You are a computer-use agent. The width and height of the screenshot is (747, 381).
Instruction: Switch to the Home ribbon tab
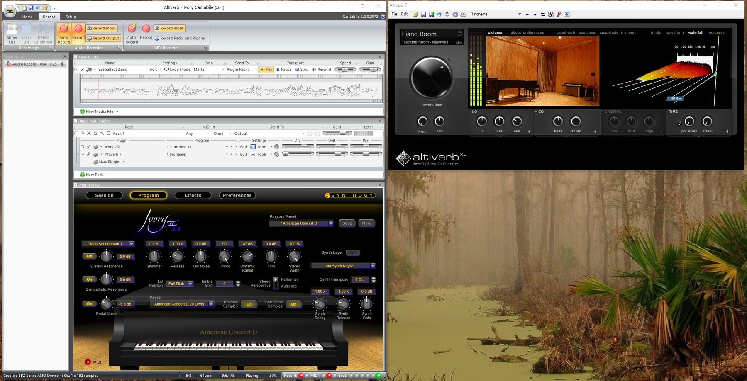[27, 17]
